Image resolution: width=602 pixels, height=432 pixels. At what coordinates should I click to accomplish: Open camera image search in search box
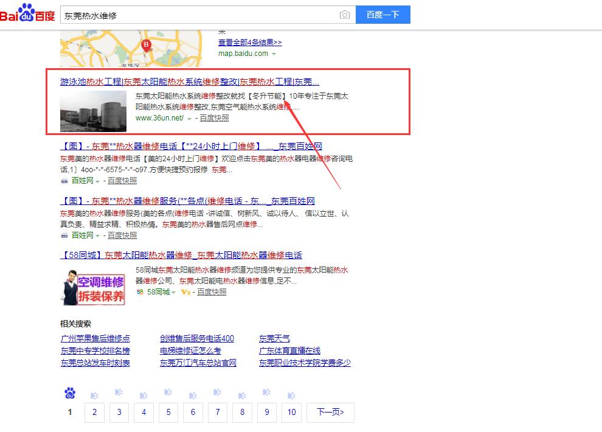coord(345,15)
